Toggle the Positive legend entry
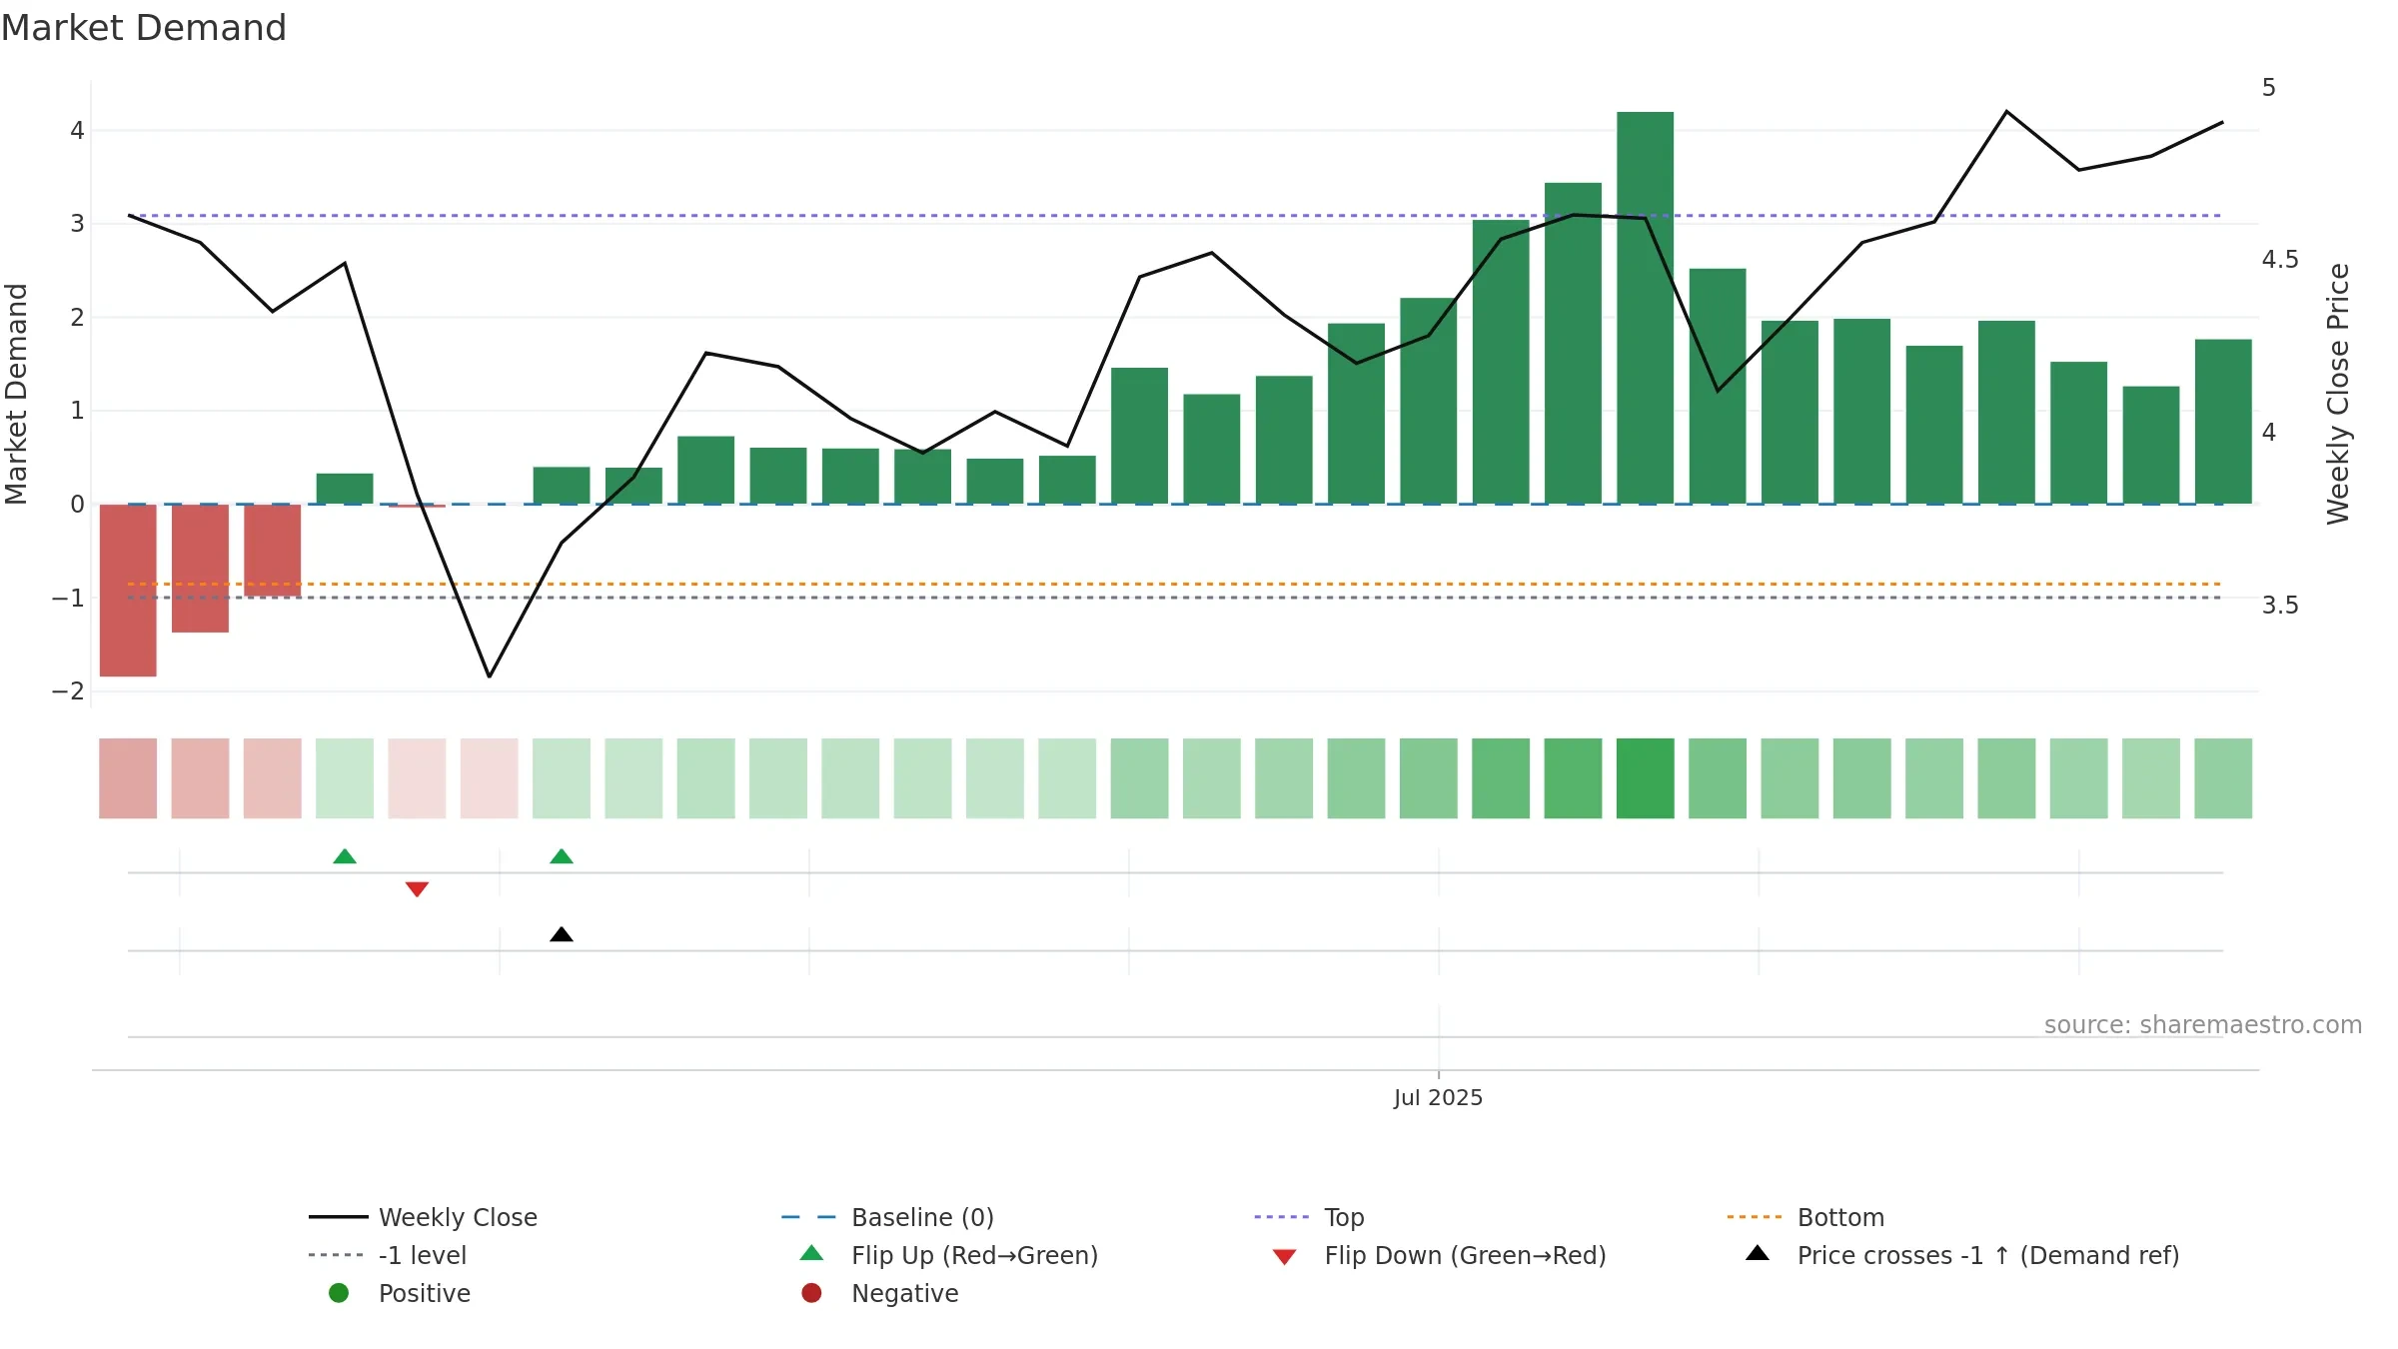This screenshot has width=2398, height=1349. tap(400, 1293)
